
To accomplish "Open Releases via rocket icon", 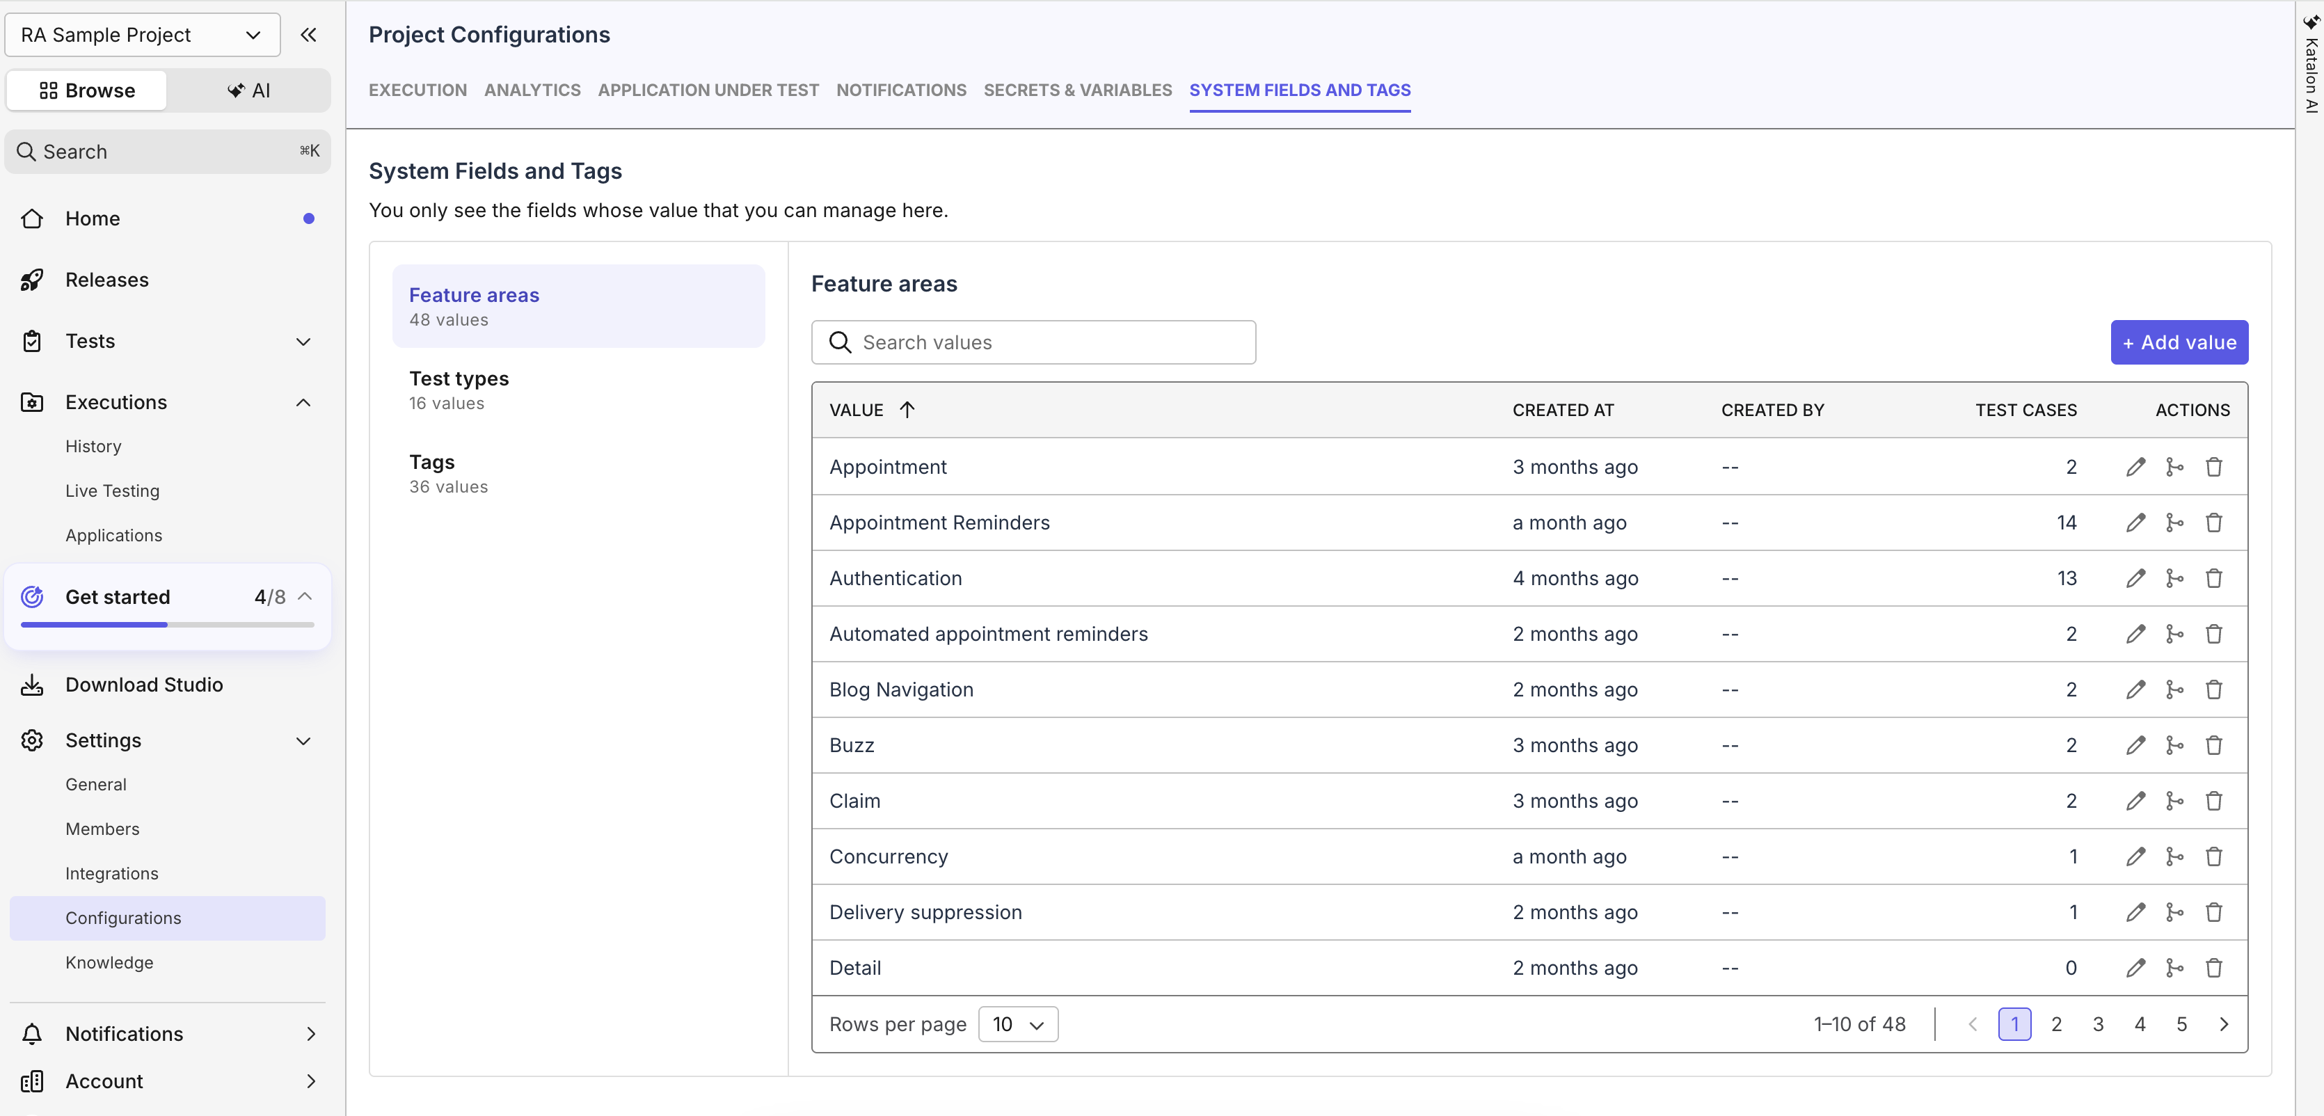I will coord(33,280).
